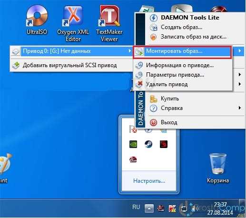This screenshot has width=246, height=218.
Task: Expand arrow beside Монтировать образ row
Action: coord(240,51)
